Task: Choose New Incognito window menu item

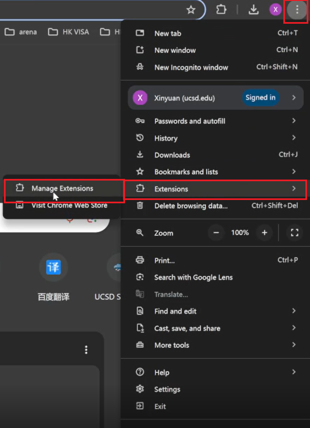Action: pyautogui.click(x=191, y=68)
